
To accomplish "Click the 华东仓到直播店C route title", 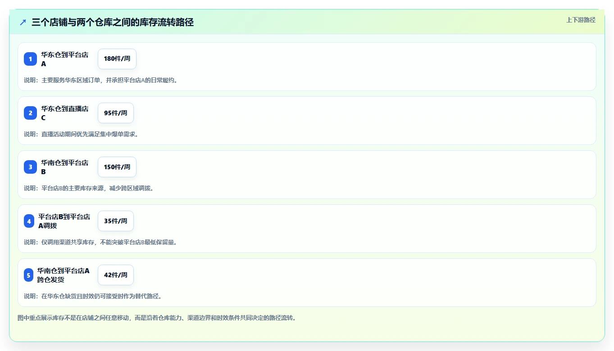I will point(65,113).
